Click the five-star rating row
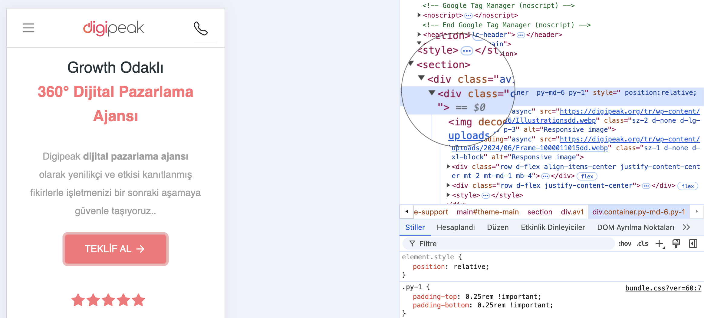 [x=108, y=300]
